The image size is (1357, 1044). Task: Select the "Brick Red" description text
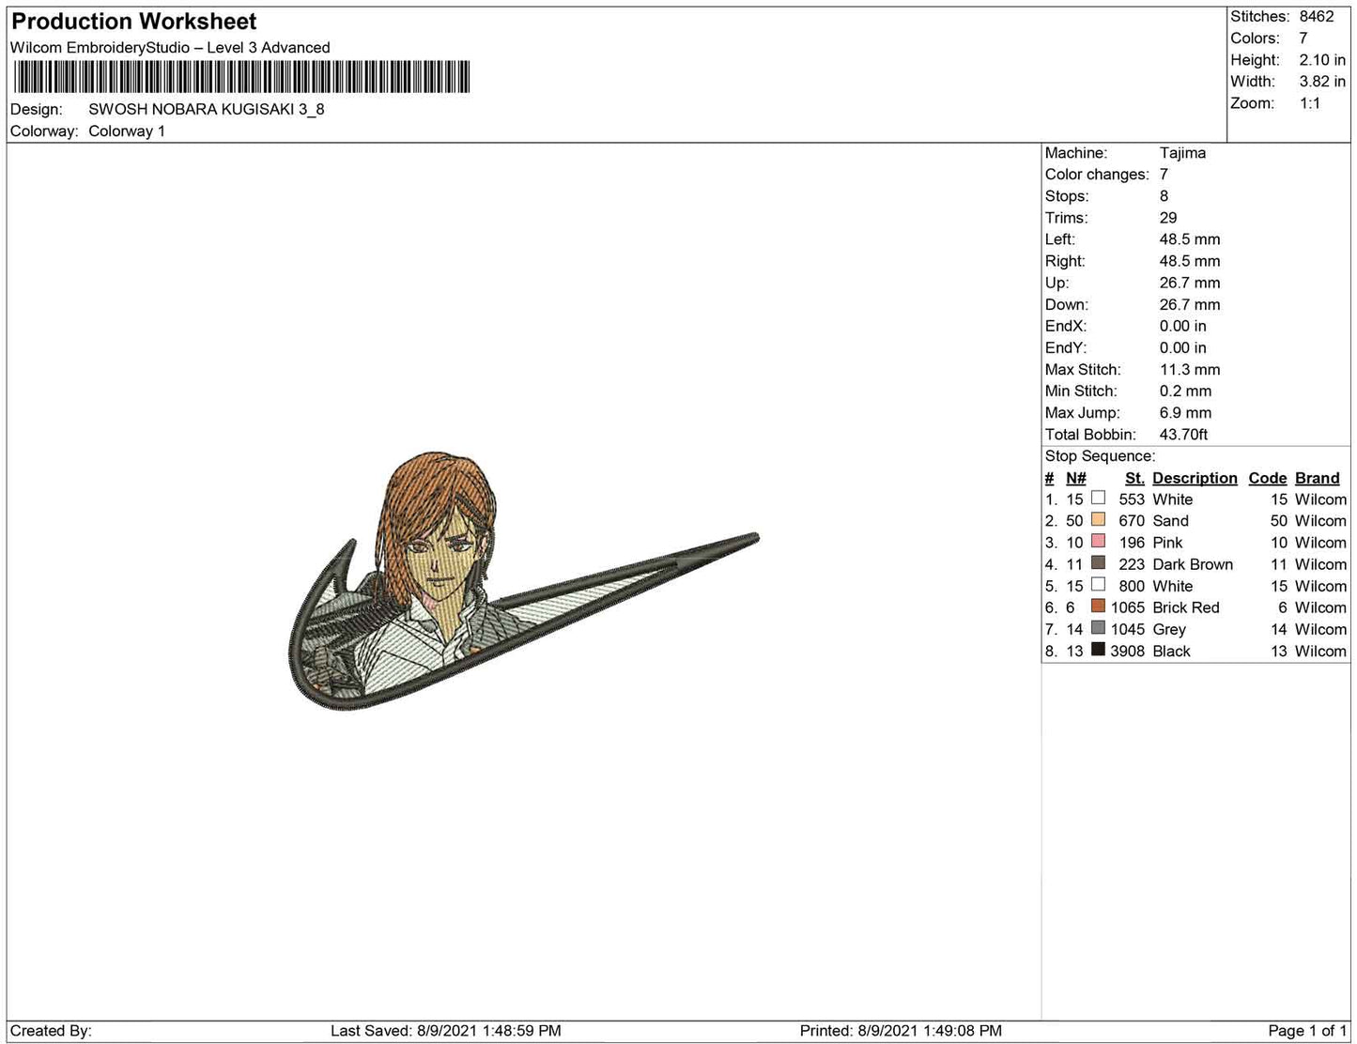coord(1186,607)
